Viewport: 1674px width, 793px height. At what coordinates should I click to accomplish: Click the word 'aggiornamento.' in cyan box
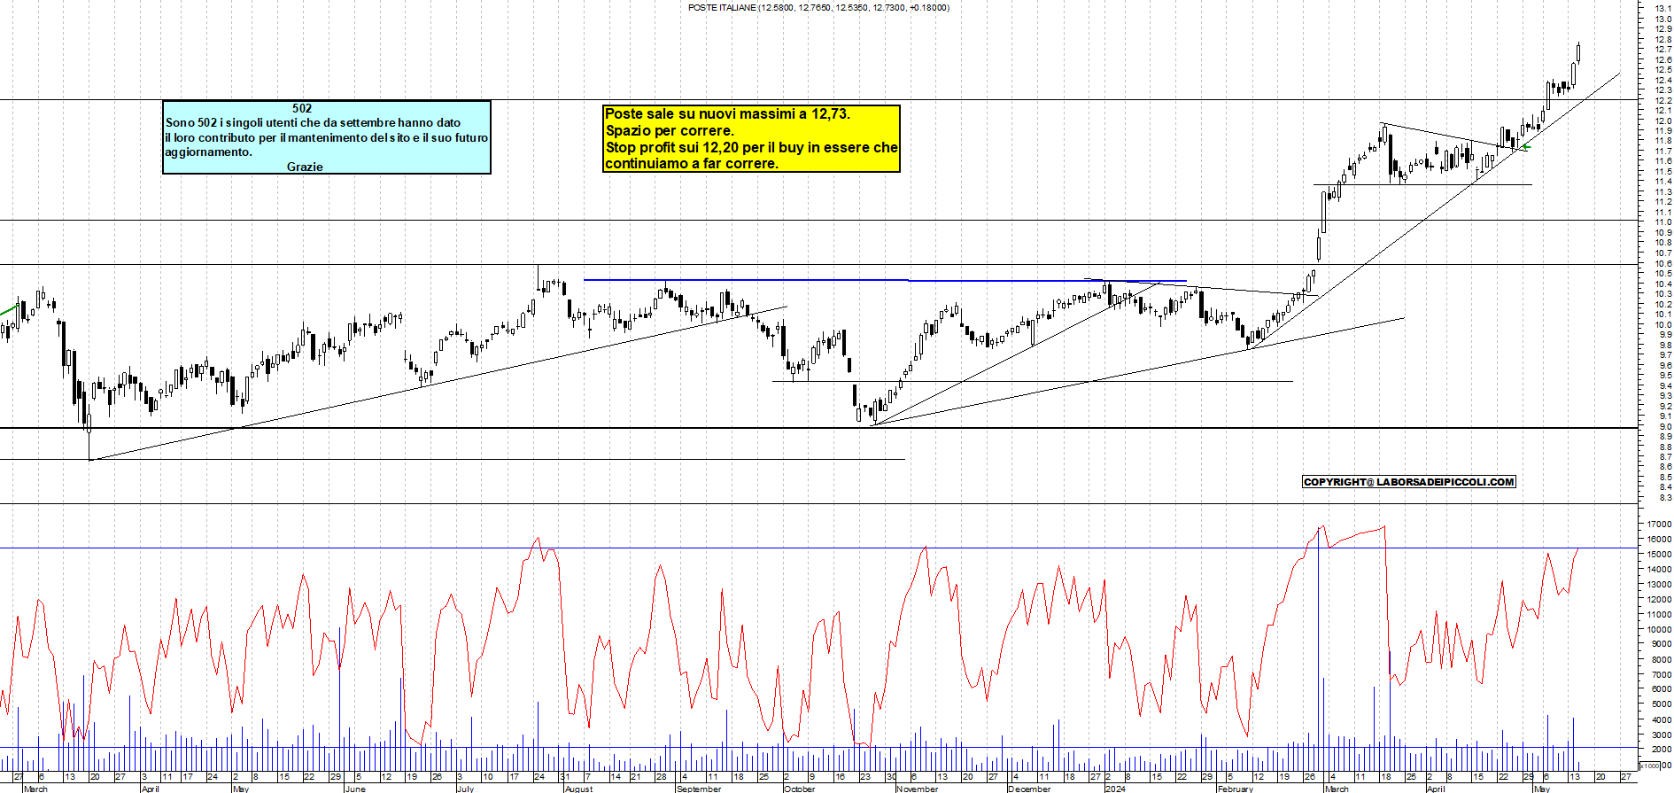tap(208, 152)
